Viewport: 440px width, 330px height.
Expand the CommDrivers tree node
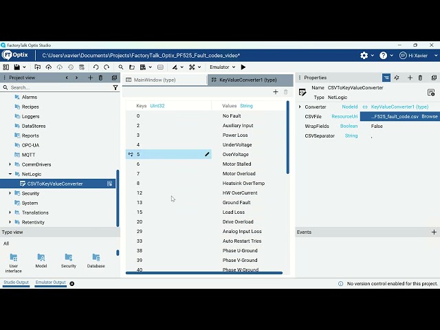click(10, 164)
